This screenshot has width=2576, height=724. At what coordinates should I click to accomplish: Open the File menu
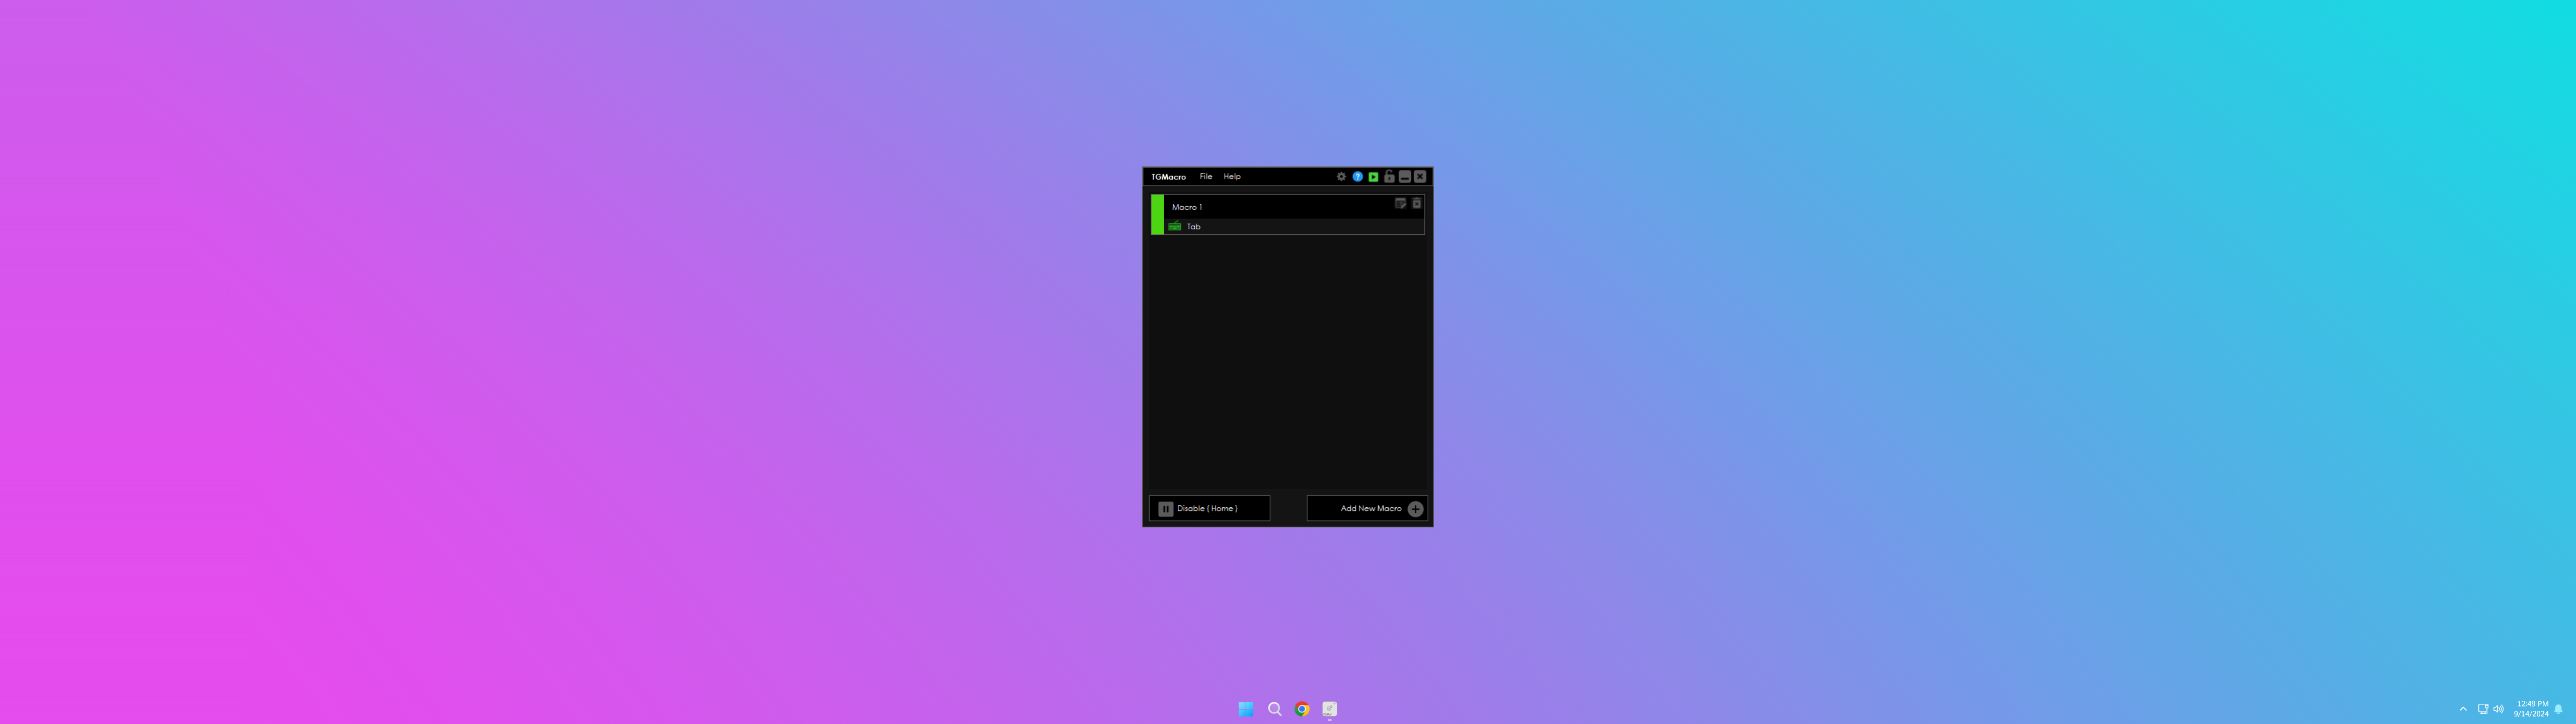pyautogui.click(x=1205, y=176)
